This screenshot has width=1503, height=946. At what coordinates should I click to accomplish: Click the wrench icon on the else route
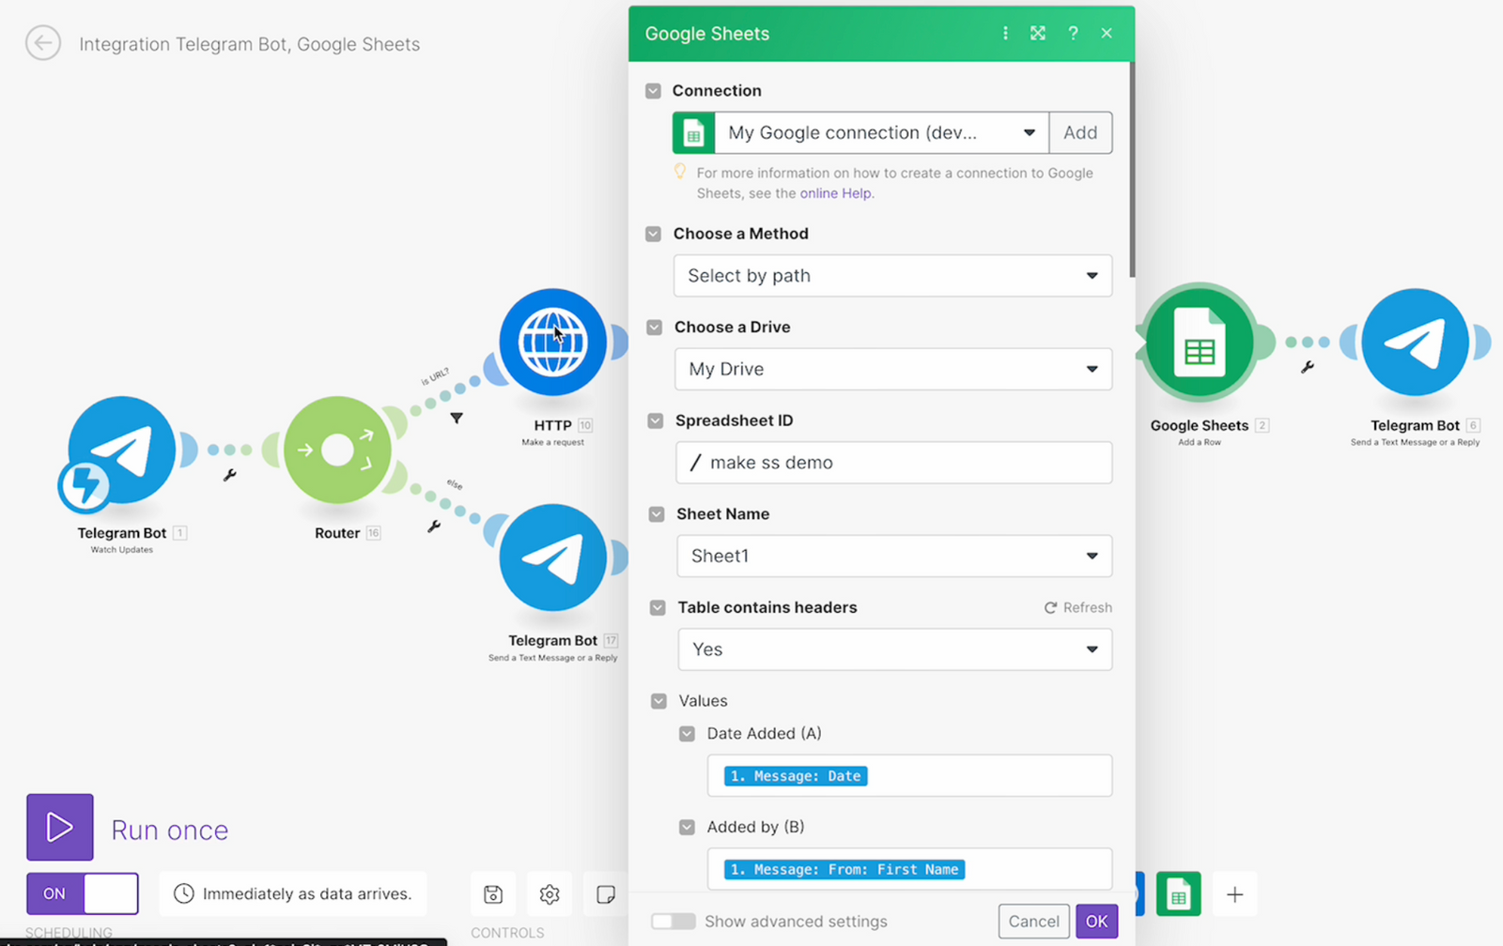tap(434, 526)
